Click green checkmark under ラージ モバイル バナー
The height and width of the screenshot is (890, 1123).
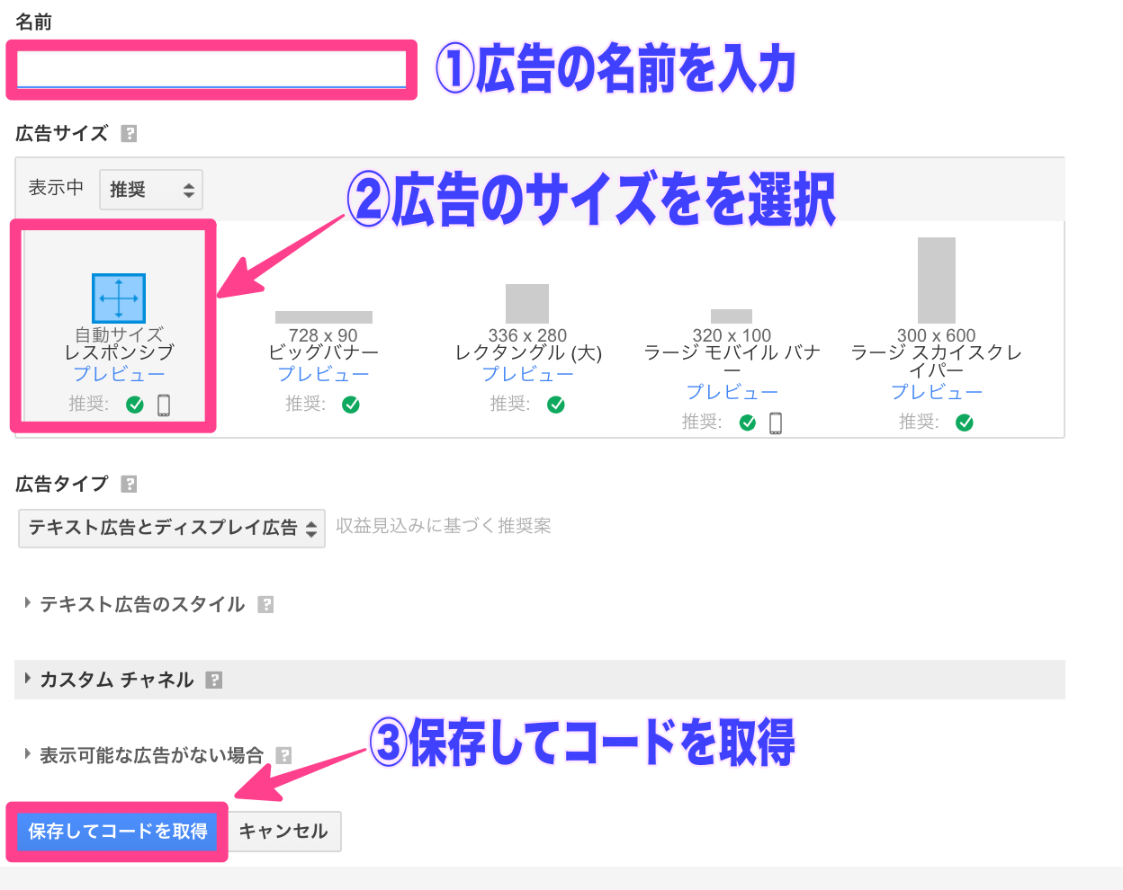pyautogui.click(x=748, y=423)
